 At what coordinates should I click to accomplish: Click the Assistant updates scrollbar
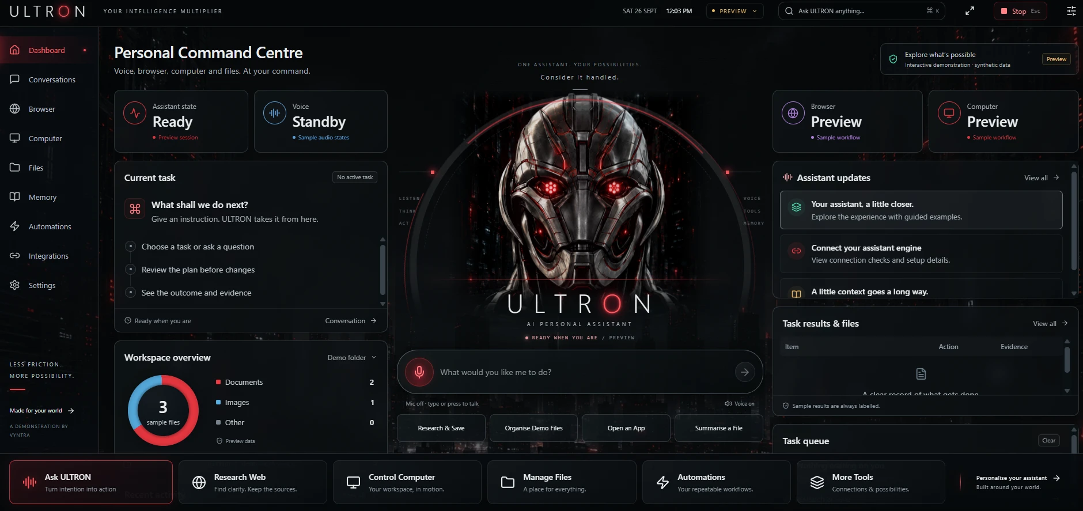pos(1074,220)
